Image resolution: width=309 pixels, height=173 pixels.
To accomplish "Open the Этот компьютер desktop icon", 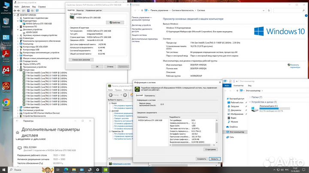I will (x=6, y=7).
